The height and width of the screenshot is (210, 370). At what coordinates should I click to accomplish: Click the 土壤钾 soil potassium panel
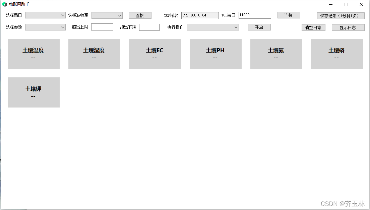coord(34,92)
